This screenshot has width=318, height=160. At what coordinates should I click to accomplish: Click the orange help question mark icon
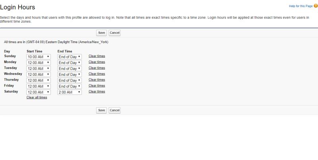coord(316,6)
